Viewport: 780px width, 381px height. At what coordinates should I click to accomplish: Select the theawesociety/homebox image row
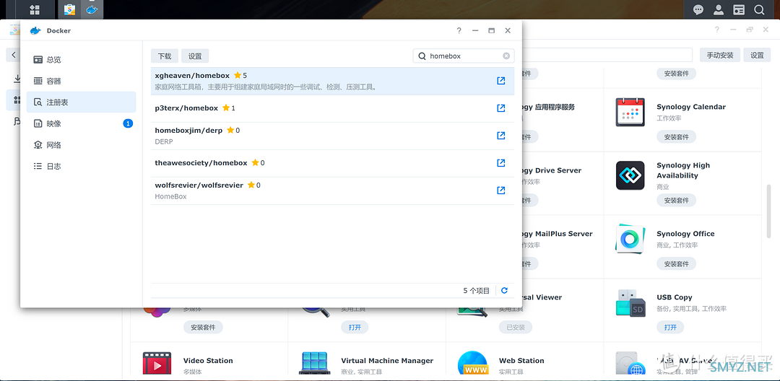[333, 163]
